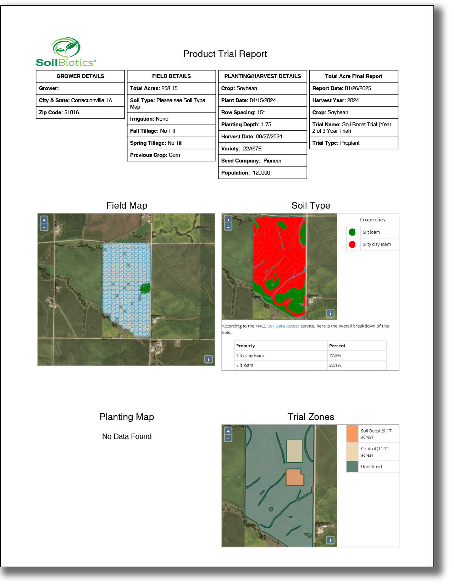
Task: Click the 'Property' column header
Action: pyautogui.click(x=281, y=346)
